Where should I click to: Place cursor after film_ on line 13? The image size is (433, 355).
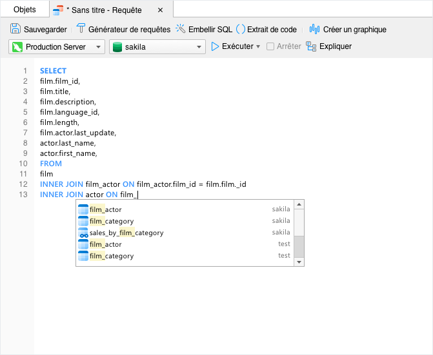coord(137,195)
